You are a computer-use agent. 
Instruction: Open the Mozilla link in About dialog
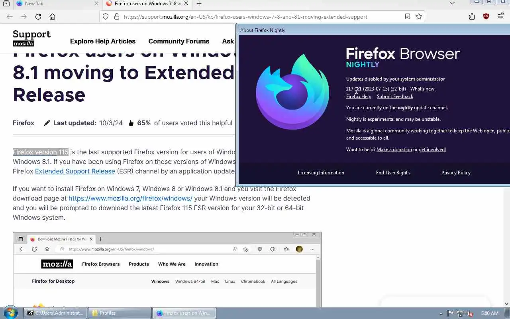click(x=354, y=131)
